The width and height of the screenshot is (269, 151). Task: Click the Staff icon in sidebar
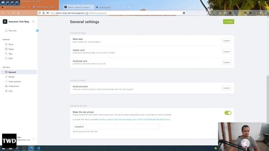click(6, 58)
